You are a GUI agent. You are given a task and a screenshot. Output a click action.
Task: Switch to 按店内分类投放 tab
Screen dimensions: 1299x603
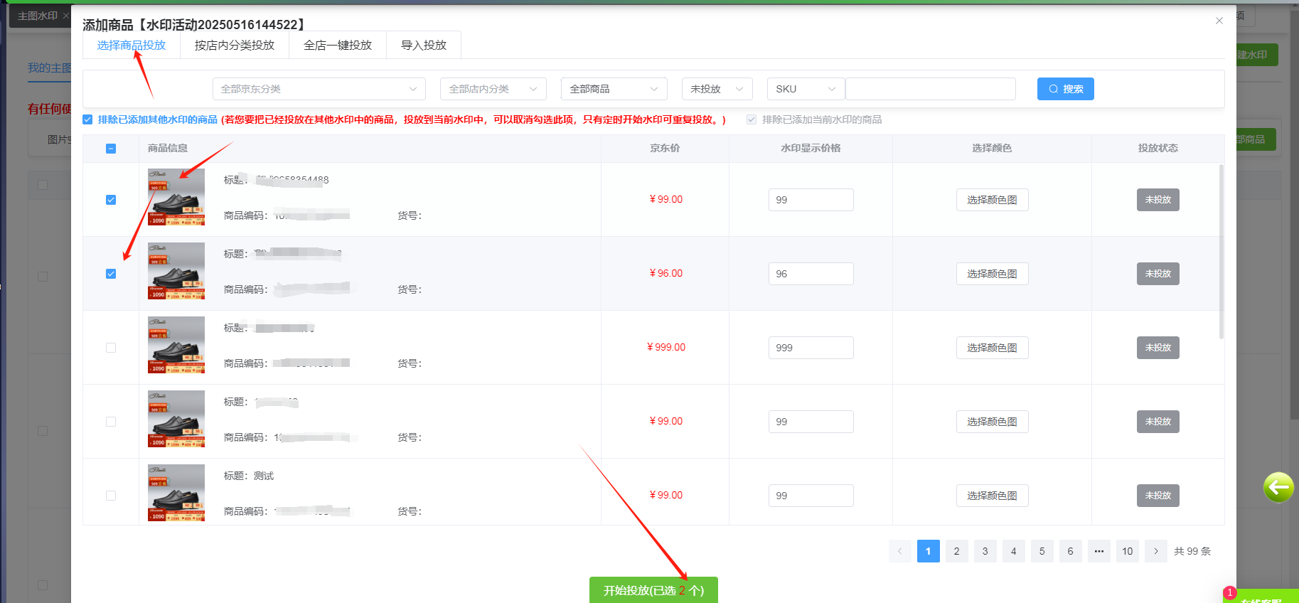point(234,45)
